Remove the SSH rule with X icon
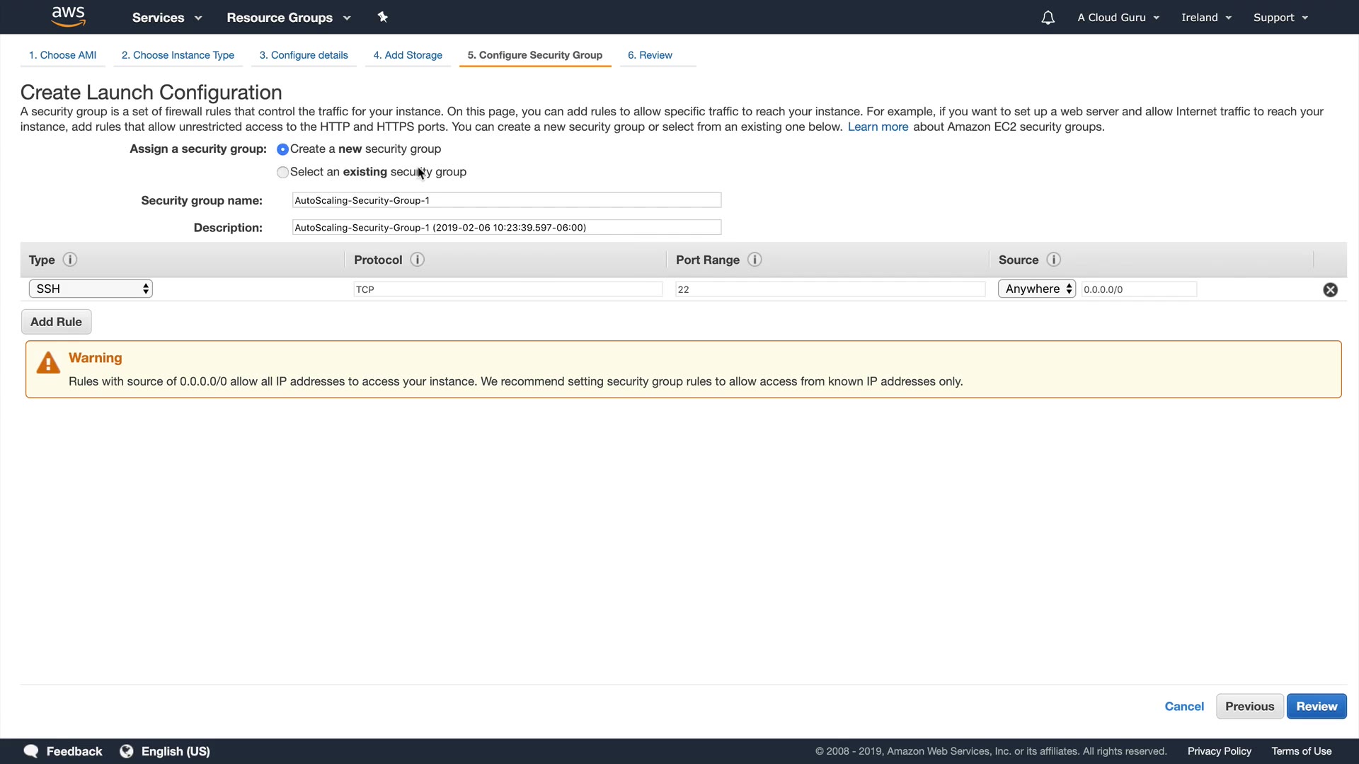 point(1330,289)
